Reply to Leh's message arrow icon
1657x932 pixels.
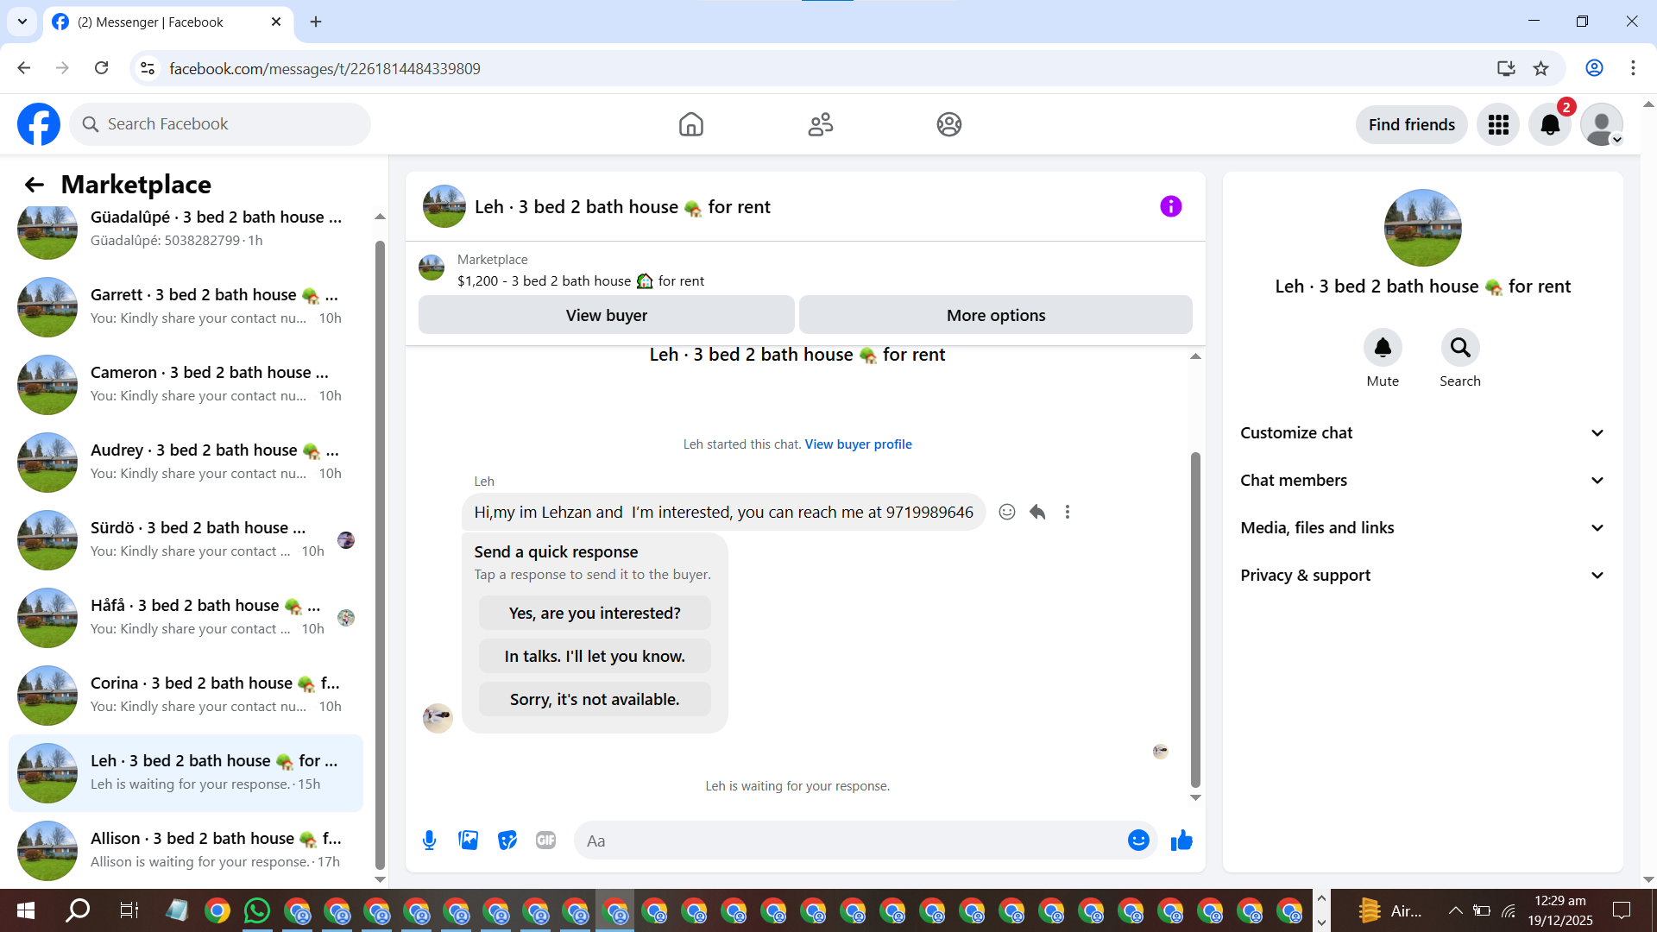click(x=1037, y=512)
